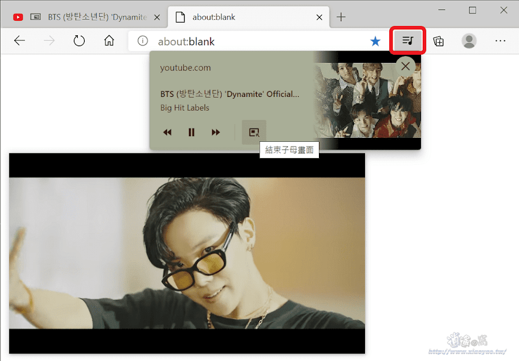
Task: Click the BTS 'Dynamite' Official title text
Action: tap(230, 94)
